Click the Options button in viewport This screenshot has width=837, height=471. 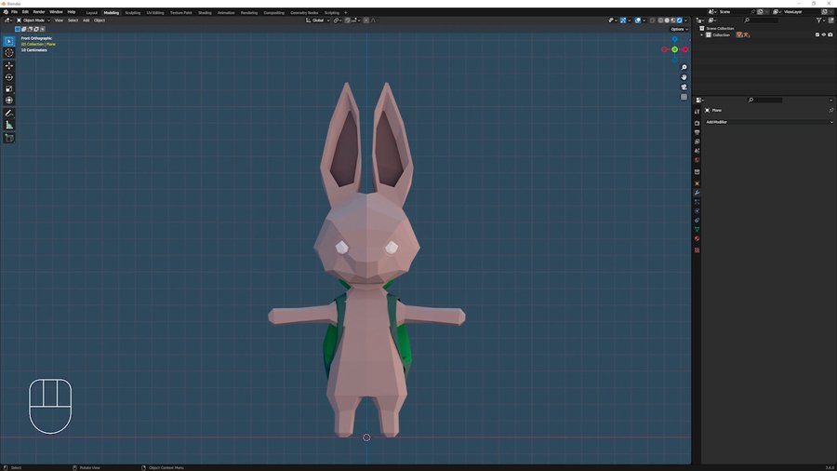pyautogui.click(x=678, y=29)
